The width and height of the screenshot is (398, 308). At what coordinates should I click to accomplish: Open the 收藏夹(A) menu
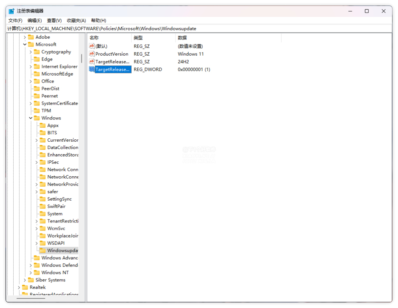tap(76, 21)
